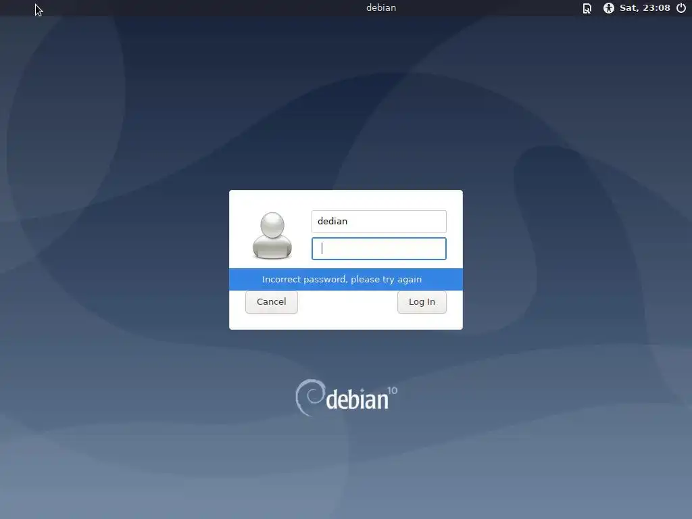692x519 pixels.
Task: Click the power button icon
Action: pyautogui.click(x=681, y=7)
